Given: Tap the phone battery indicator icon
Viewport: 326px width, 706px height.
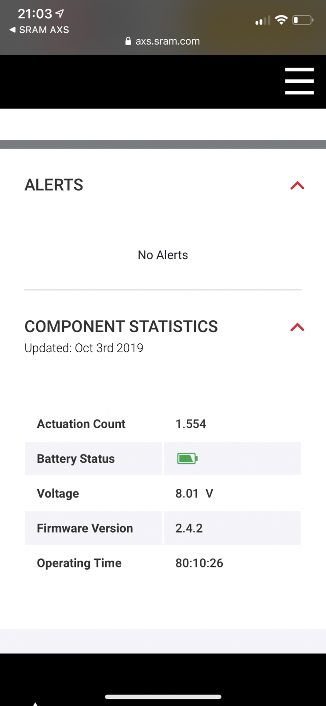Looking at the screenshot, I should point(303,20).
